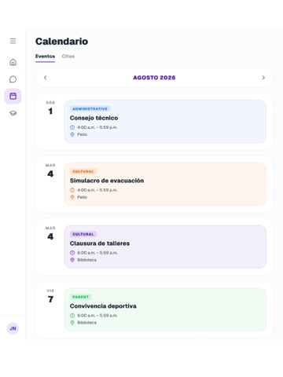
Task: Click the PARENT tag on Convivencia deportiva
Action: point(80,297)
